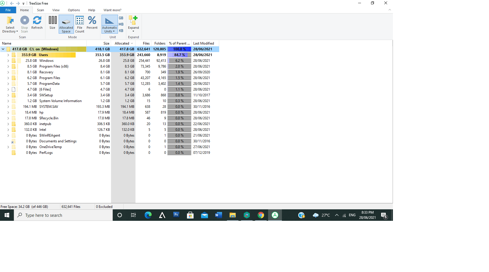489x272 pixels.
Task: Open Cortana from the taskbar
Action: 120,215
